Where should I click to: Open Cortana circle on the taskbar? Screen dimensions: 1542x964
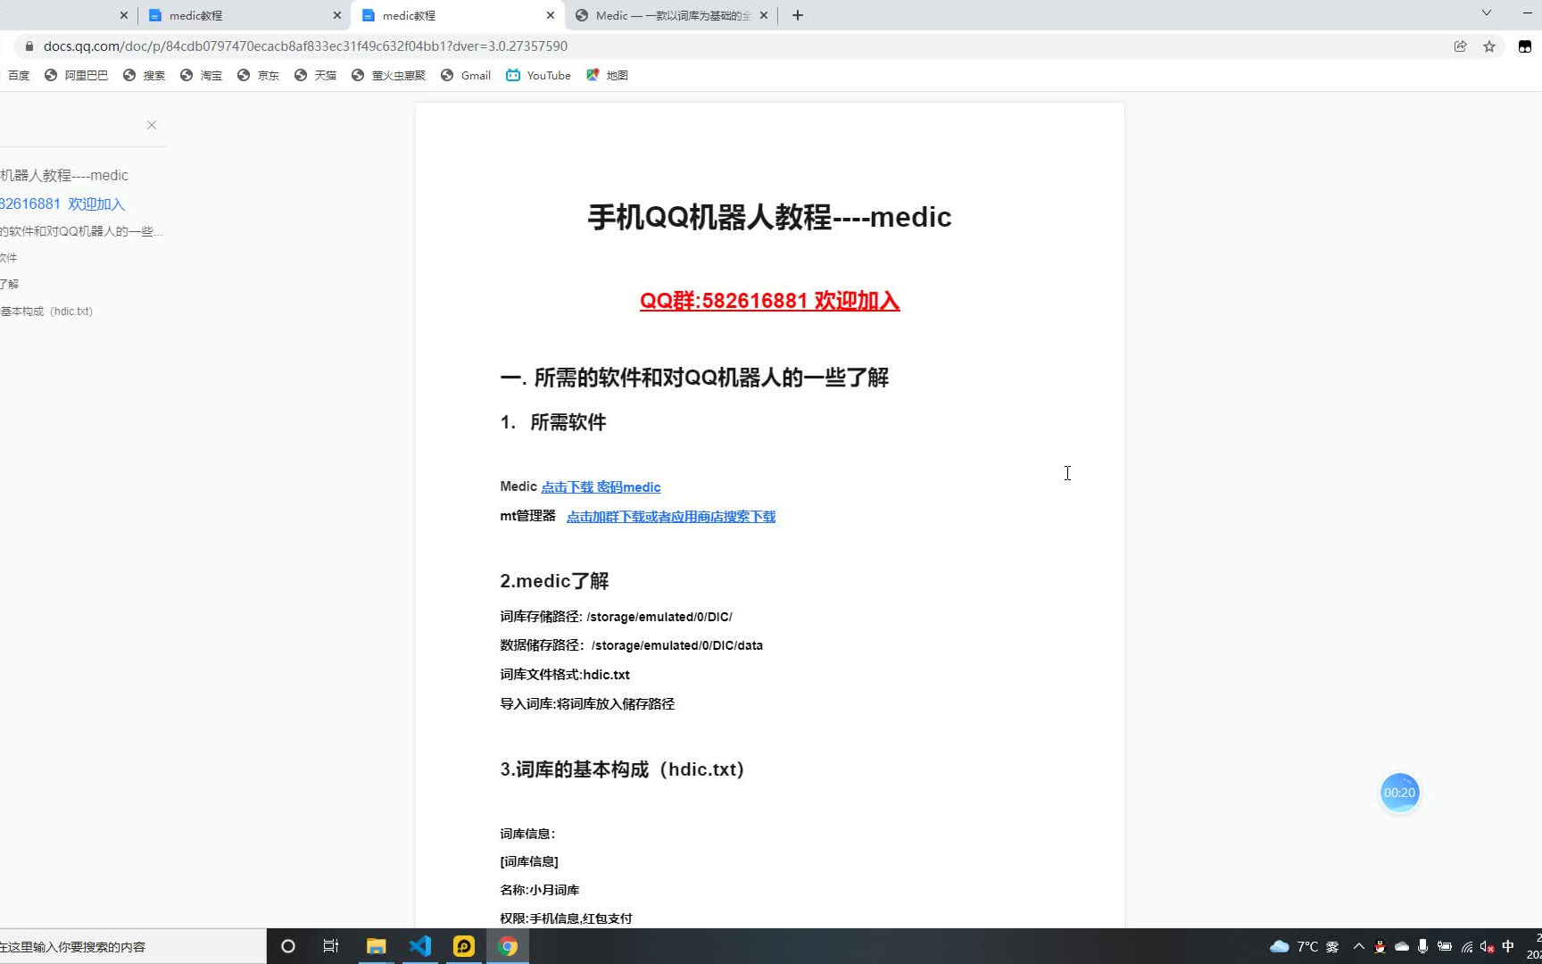[288, 946]
